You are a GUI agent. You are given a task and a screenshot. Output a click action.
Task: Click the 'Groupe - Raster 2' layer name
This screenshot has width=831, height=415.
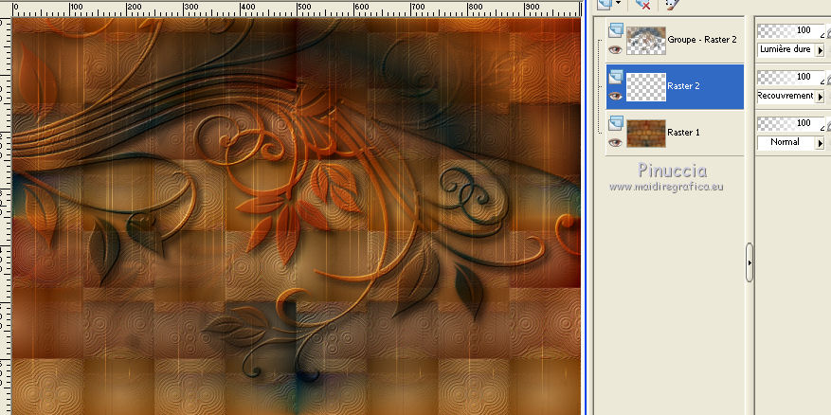[702, 40]
